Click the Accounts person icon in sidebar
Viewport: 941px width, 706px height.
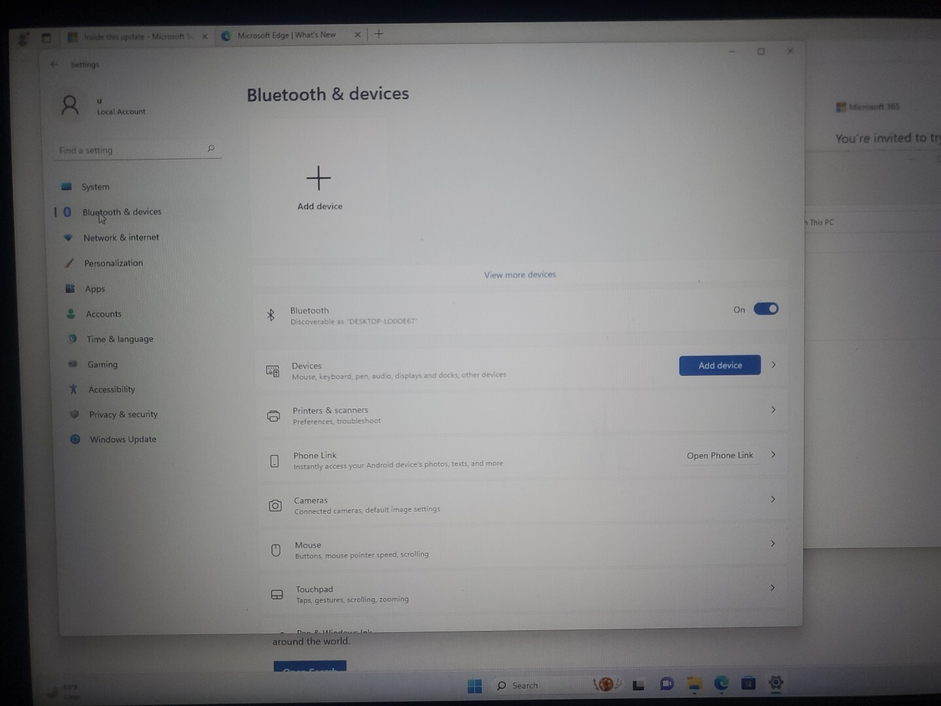[x=71, y=314]
